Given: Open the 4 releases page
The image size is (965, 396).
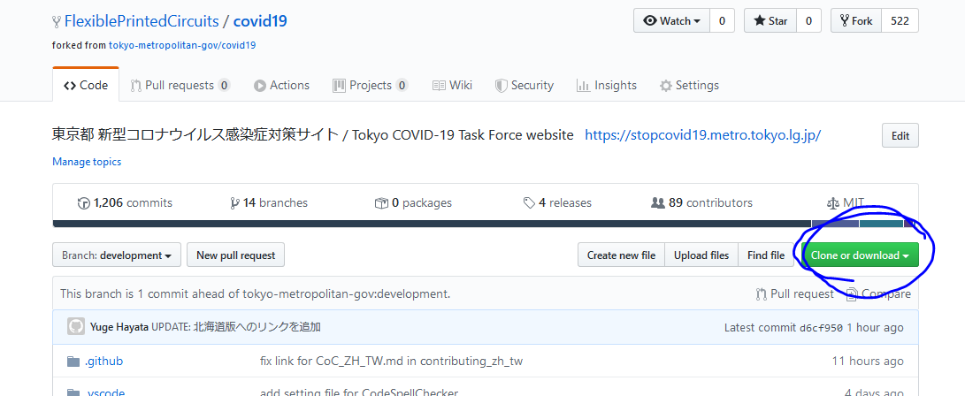Looking at the screenshot, I should 557,203.
